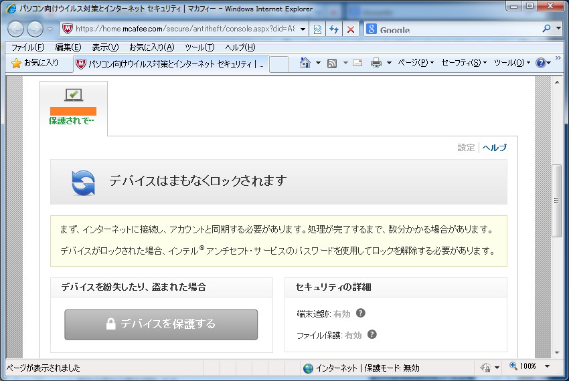Click the browser Forward arrow button
Screen dimensions: 569x381
(x=35, y=29)
